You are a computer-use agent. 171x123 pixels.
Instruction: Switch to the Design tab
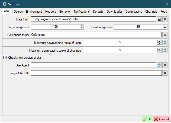coord(18,12)
